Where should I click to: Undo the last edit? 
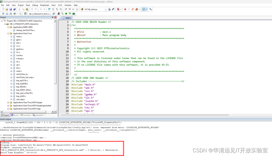32,9
